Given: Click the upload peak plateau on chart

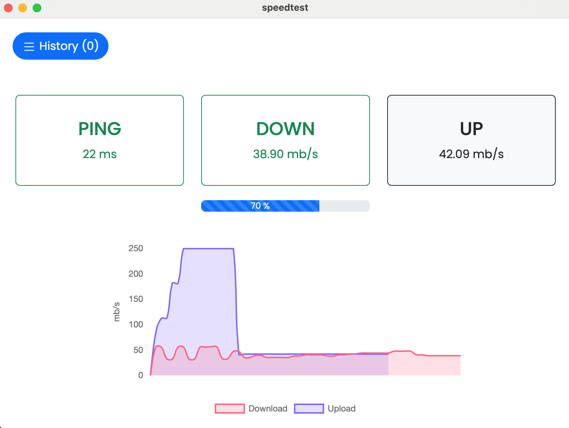Looking at the screenshot, I should [208, 249].
